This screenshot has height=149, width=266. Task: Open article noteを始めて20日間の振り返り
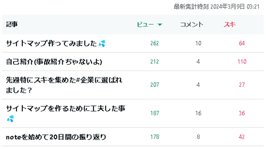point(56,137)
